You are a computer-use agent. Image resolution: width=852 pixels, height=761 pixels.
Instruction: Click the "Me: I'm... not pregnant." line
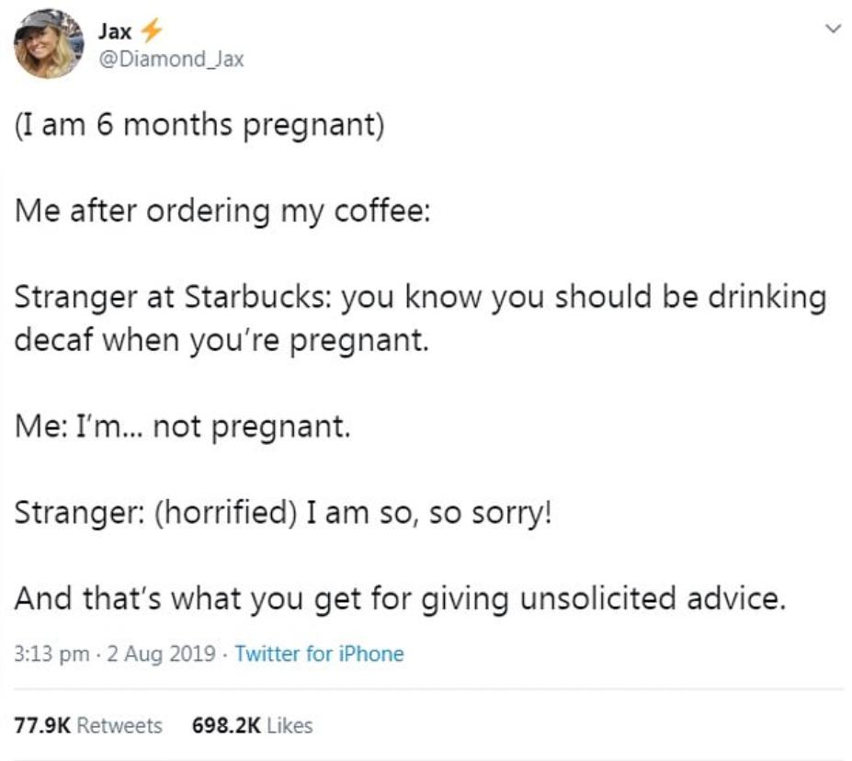pos(182,427)
